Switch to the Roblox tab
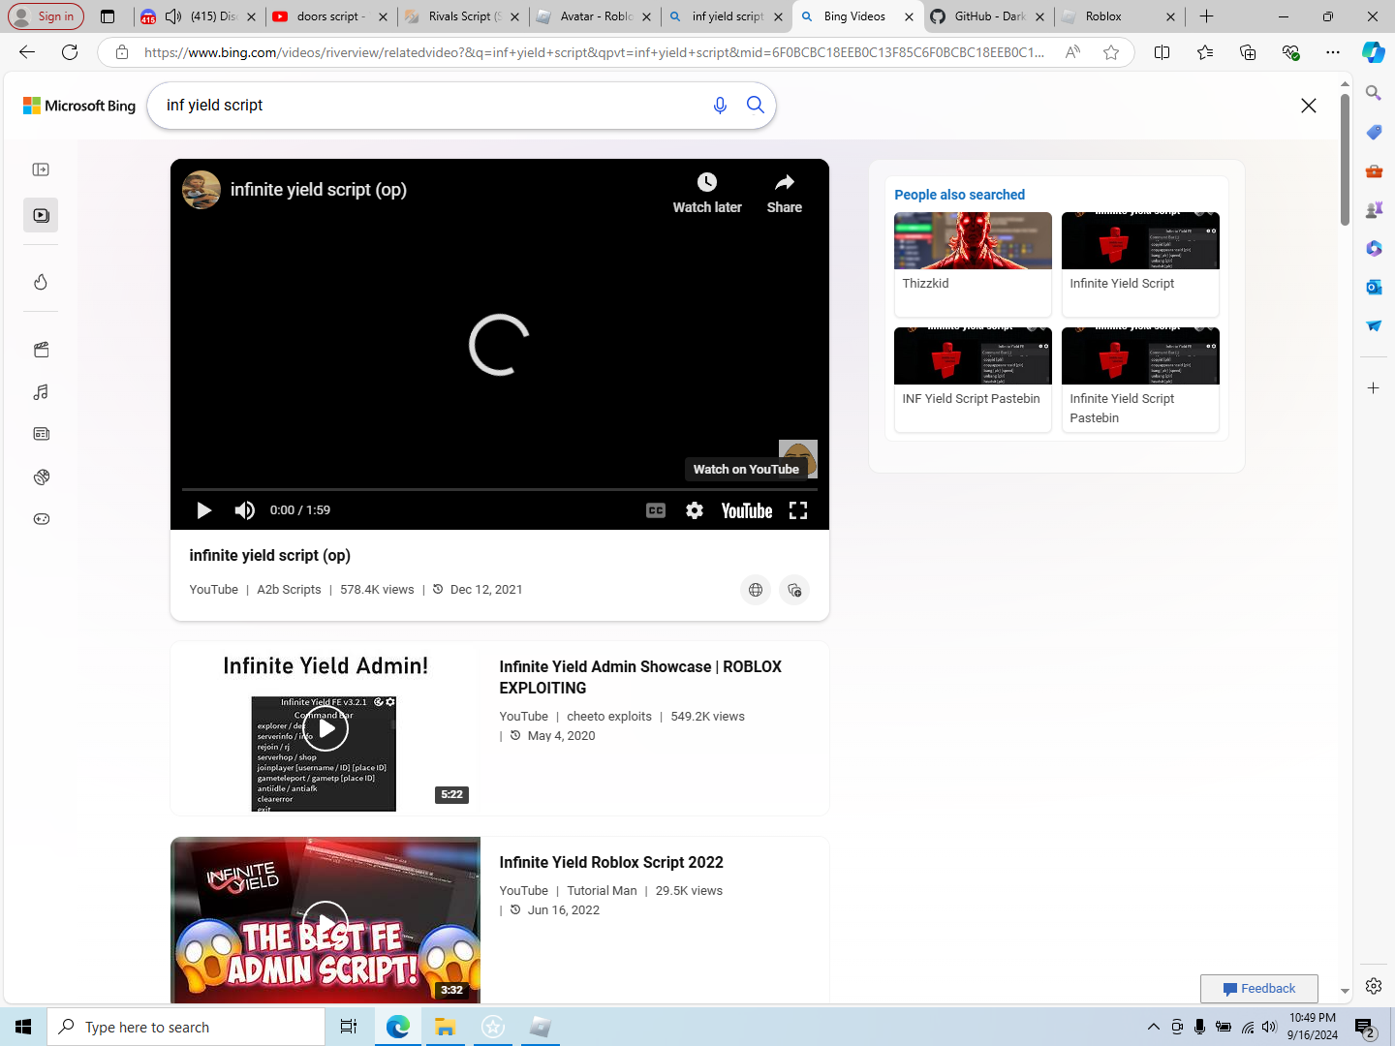 [1120, 16]
